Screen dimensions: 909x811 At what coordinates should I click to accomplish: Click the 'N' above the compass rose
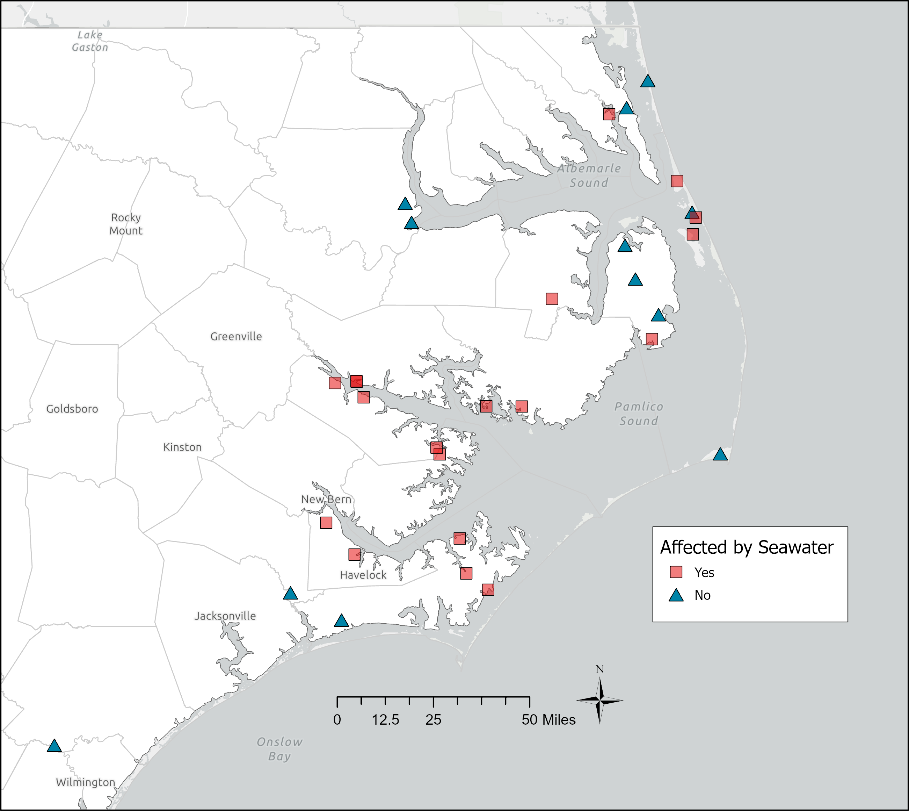click(x=599, y=669)
